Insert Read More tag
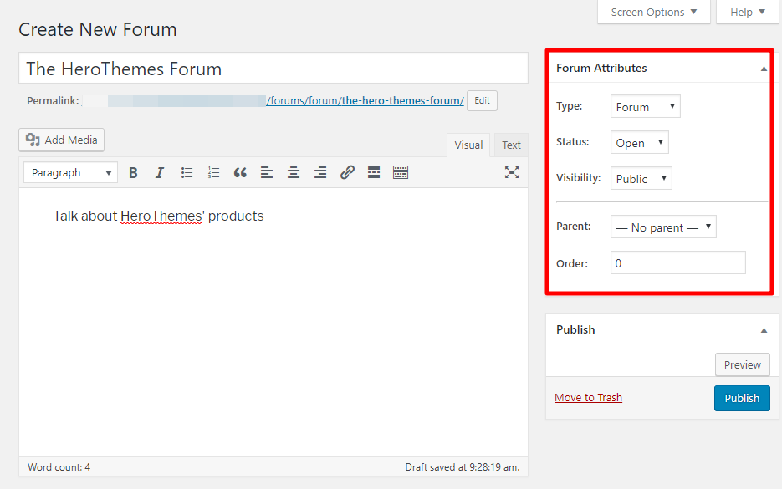Screen dimensions: 782x489 tap(374, 172)
